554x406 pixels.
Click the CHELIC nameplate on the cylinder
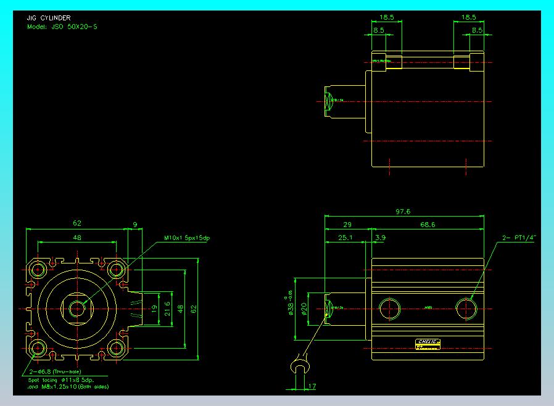pyautogui.click(x=428, y=344)
